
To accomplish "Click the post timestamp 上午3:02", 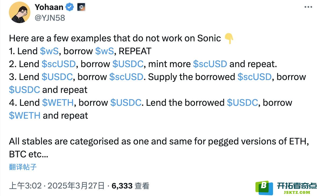I will (x=26, y=186).
